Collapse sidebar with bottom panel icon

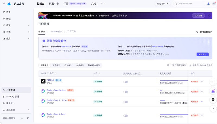click(28, 119)
